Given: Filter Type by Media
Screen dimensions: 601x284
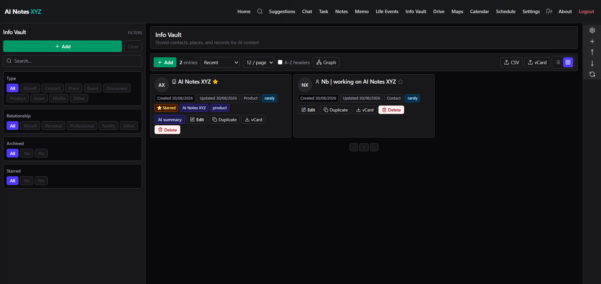Looking at the screenshot, I should pos(59,98).
